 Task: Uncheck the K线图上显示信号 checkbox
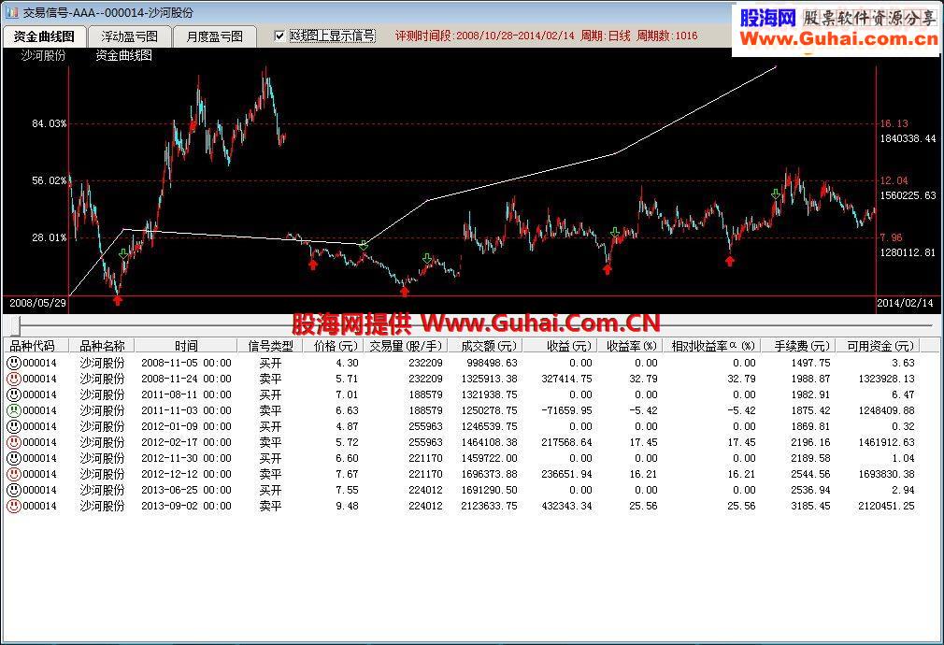[279, 36]
